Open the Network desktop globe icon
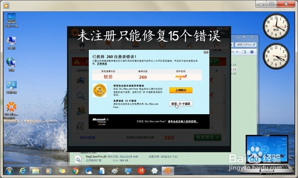 click(x=11, y=65)
